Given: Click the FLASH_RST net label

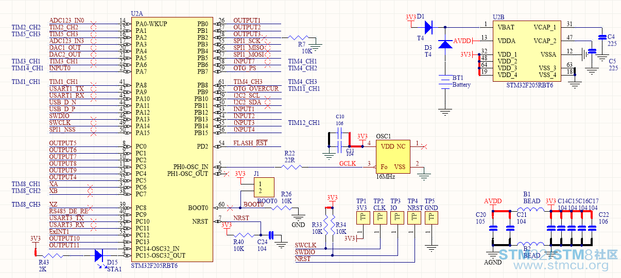Looking at the screenshot, I should pos(250,143).
